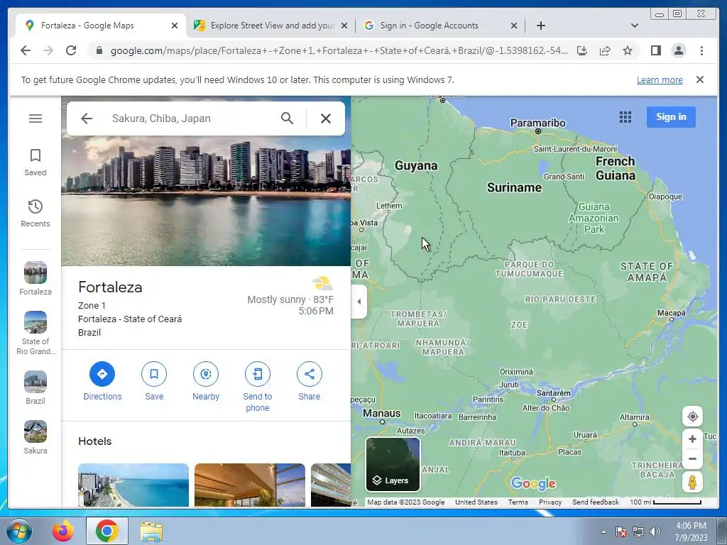
Task: Select the State of Rio Grande recent place
Action: (35, 334)
